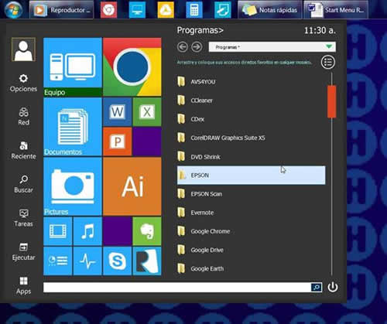Viewport: 387px width, 324px height.
Task: Go back with the left arrow button
Action: click(x=183, y=47)
